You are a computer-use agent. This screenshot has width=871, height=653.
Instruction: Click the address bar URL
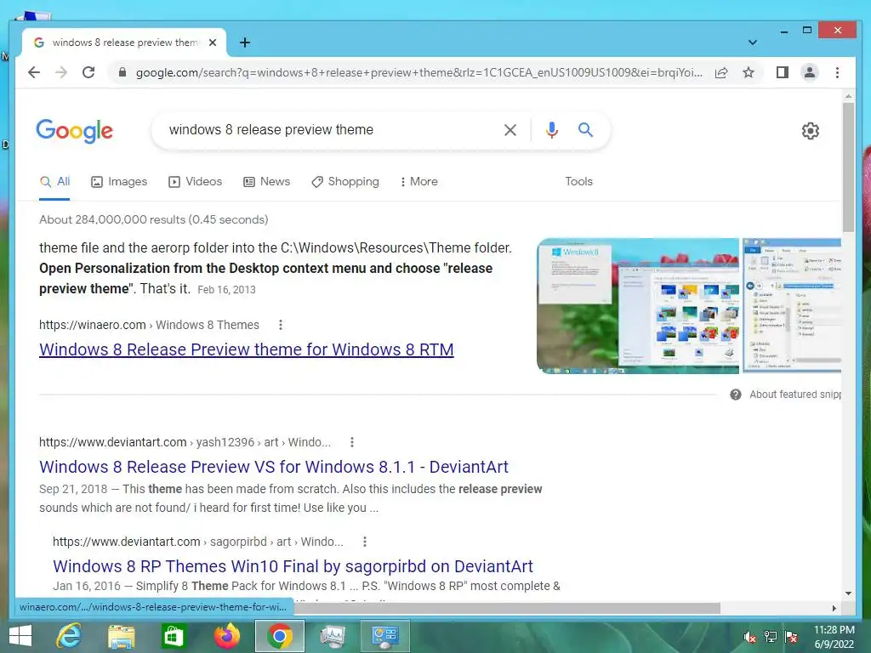(418, 73)
